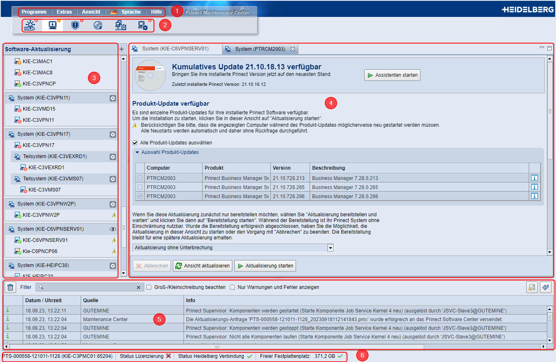Toggle checkbox for version 21.10.728.298 row
Viewport: 556px width, 362px height.
[x=140, y=196]
